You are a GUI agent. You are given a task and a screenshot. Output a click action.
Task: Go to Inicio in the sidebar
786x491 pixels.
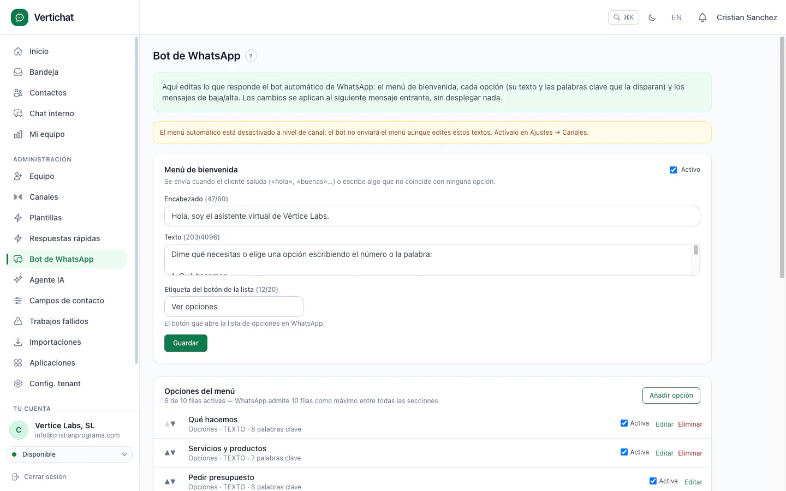(x=67, y=51)
